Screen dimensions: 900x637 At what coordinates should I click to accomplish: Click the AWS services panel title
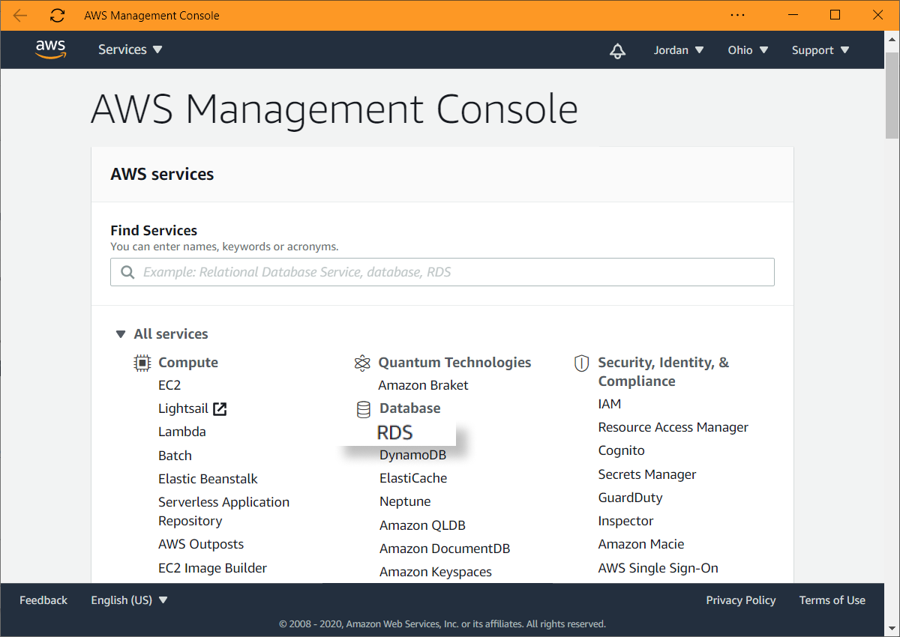coord(162,174)
